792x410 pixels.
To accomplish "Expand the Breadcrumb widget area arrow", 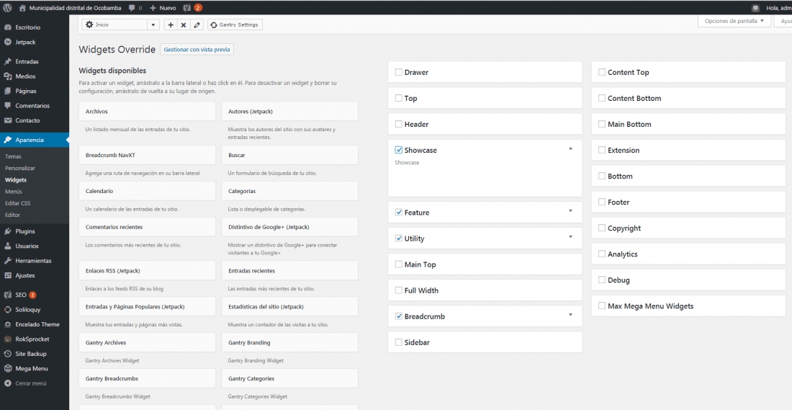I will (570, 314).
